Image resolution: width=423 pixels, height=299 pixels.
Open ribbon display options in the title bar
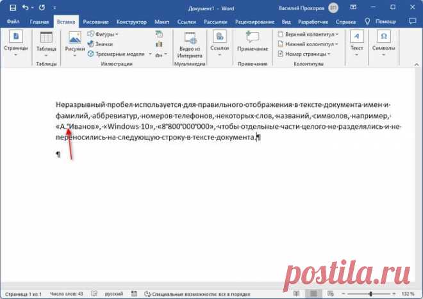pyautogui.click(x=353, y=8)
